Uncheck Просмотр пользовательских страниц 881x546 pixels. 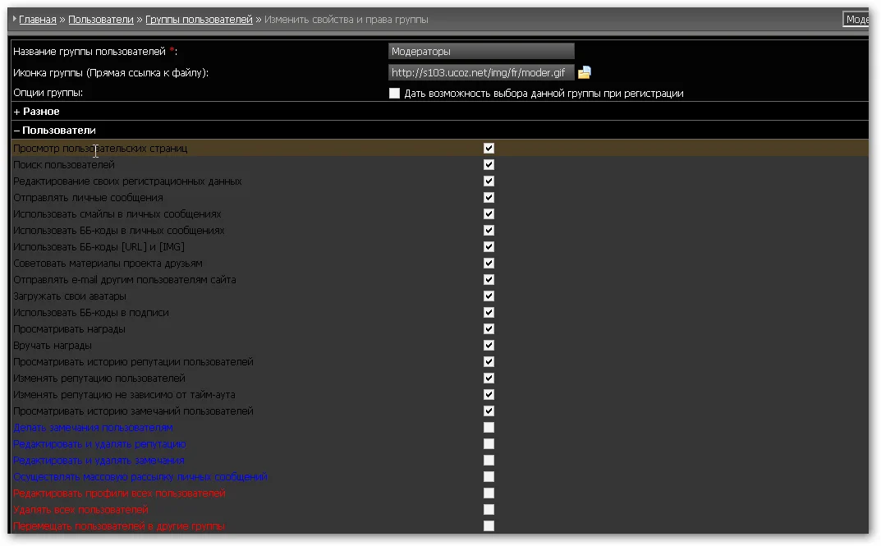[489, 149]
